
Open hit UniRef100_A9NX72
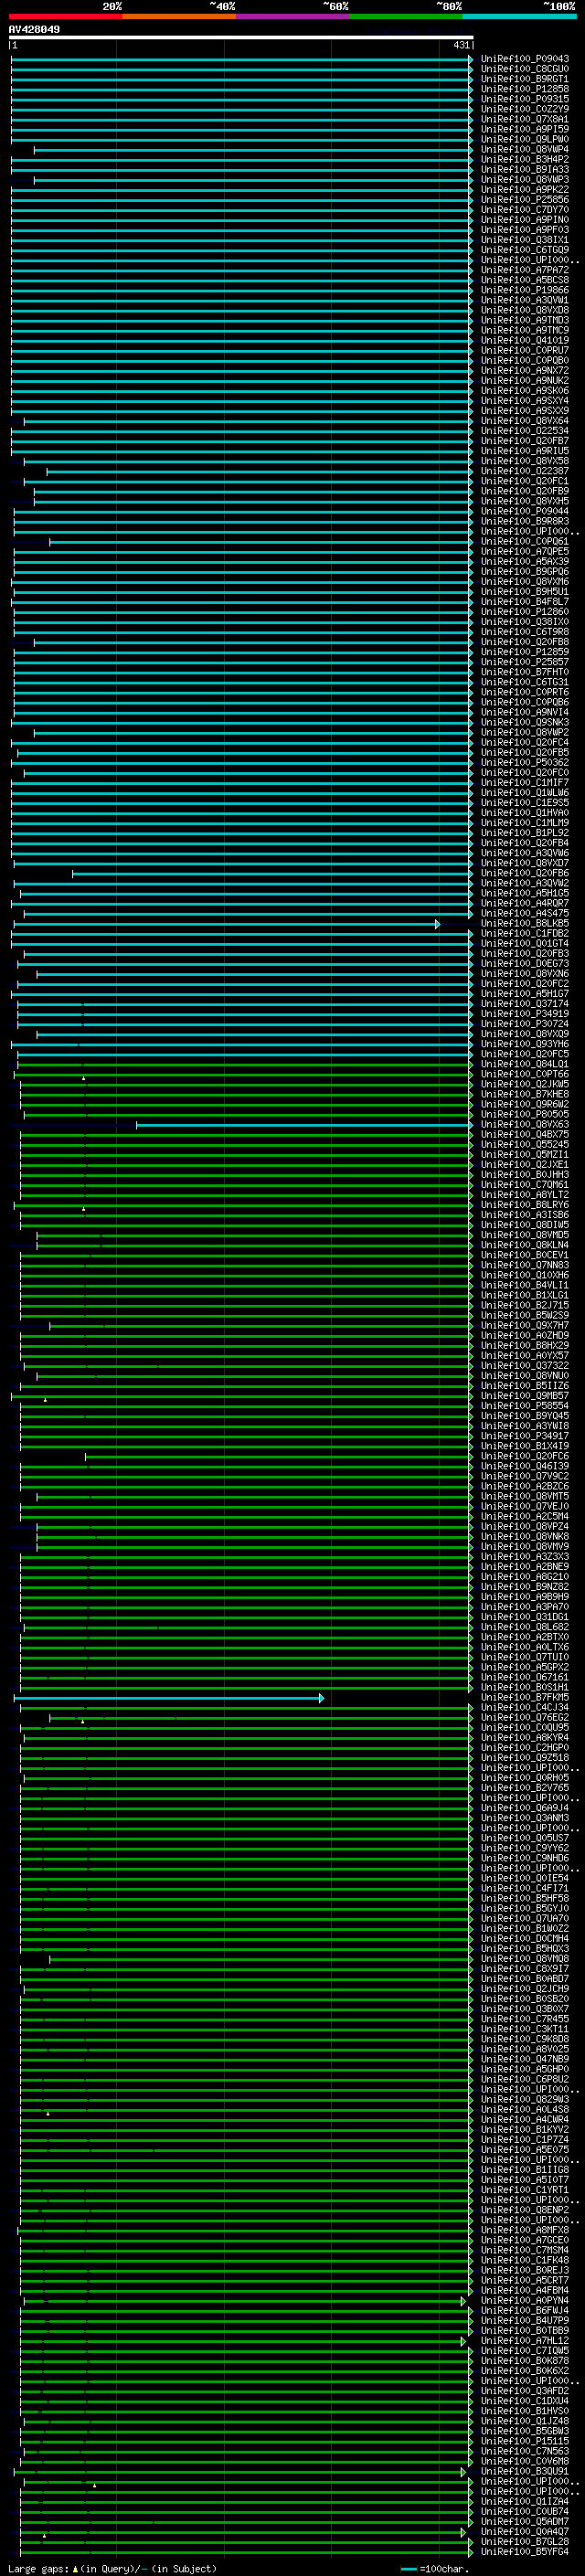pos(525,371)
